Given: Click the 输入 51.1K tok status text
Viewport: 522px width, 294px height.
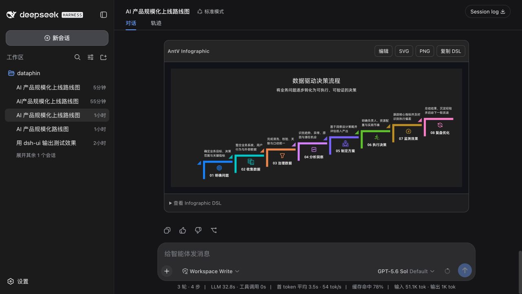Looking at the screenshot, I should coord(410,287).
